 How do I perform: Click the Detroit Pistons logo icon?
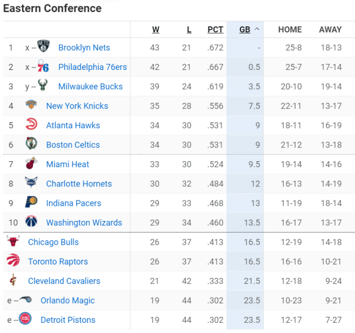click(x=25, y=320)
